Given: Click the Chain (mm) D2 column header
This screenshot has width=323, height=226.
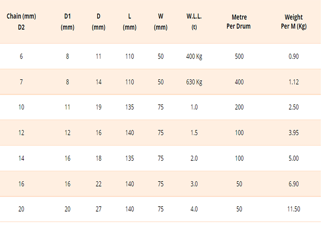Looking at the screenshot, I should tap(21, 22).
